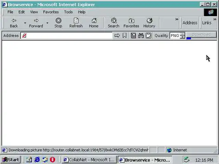Reload the page with Refresh

[76, 23]
